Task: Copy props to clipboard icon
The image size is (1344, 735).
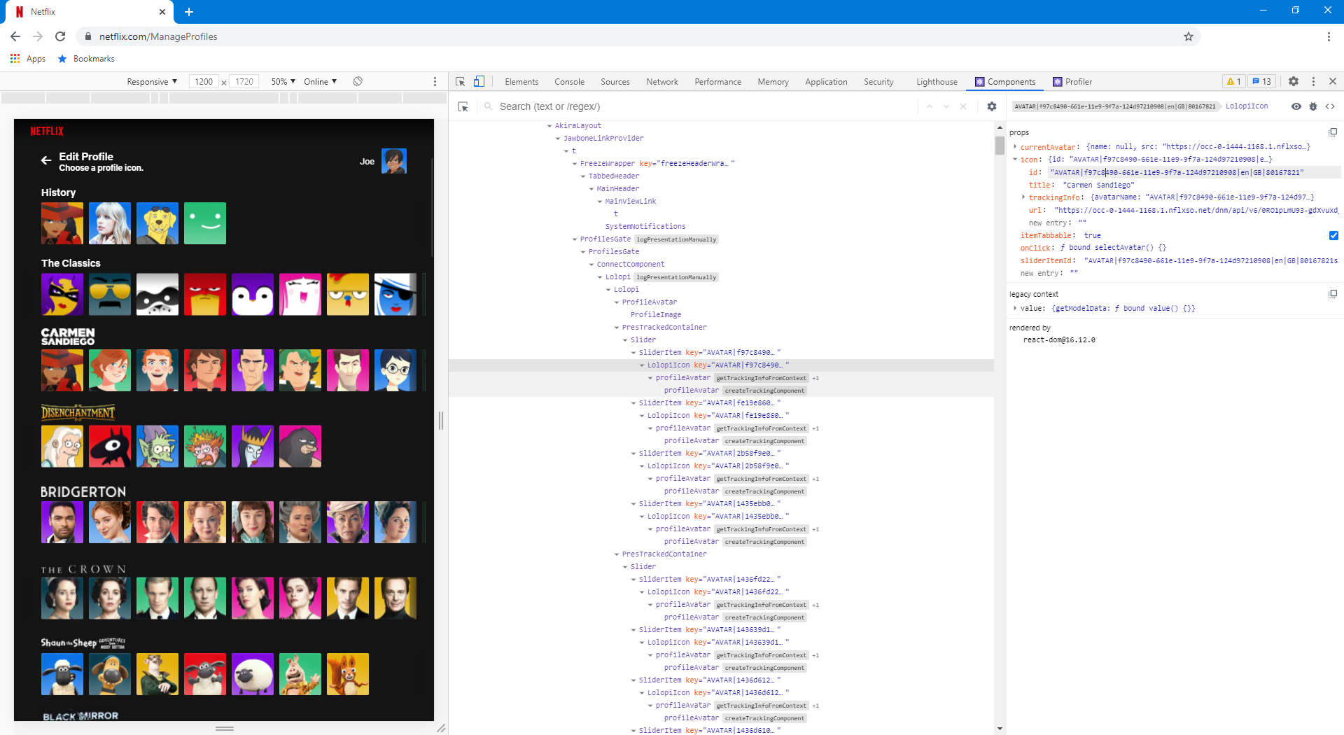Action: click(x=1333, y=132)
